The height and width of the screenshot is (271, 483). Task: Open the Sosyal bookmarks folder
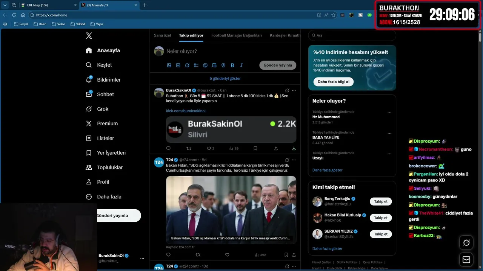[21, 24]
